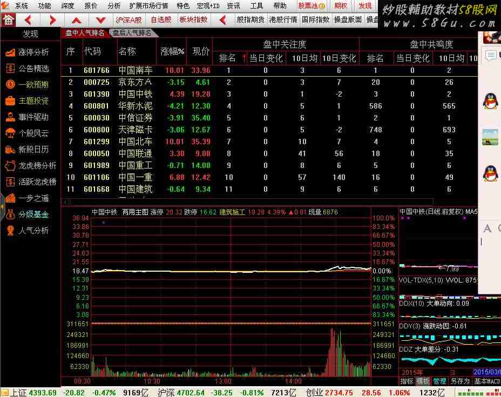Screen dimensions: 501x397
Task: Click the 沪深A股 toolbar button
Action: pyautogui.click(x=128, y=20)
